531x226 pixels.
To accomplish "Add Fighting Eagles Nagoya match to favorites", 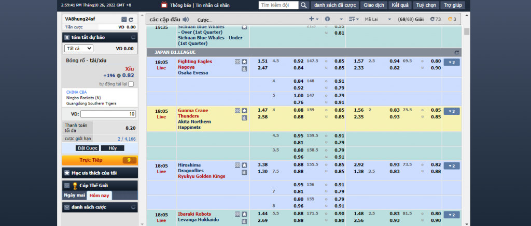I will pyautogui.click(x=244, y=62).
